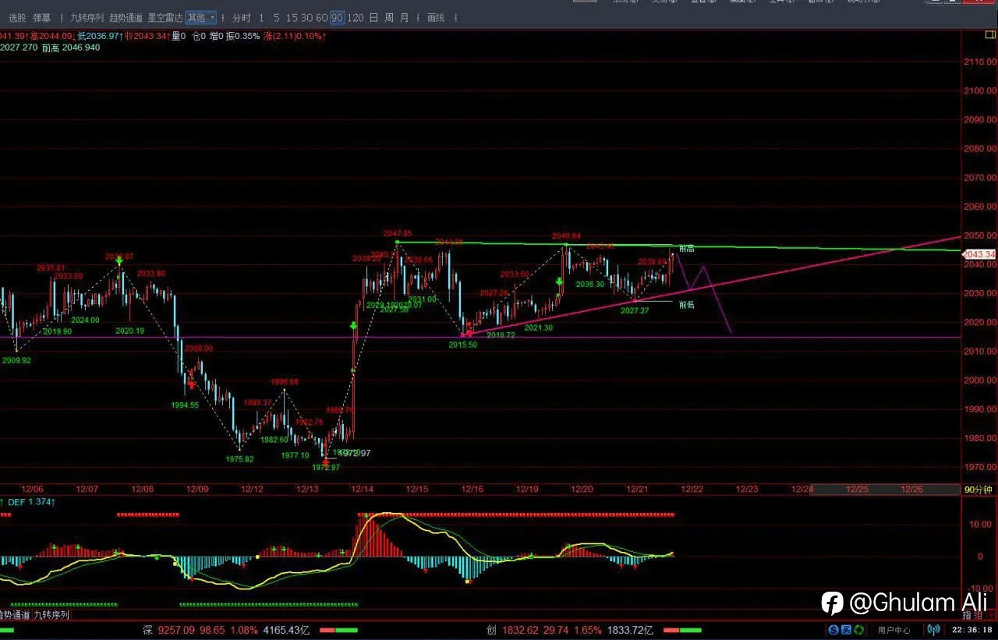Select the 画线 drawing tool
This screenshot has width=998, height=640.
[x=436, y=17]
